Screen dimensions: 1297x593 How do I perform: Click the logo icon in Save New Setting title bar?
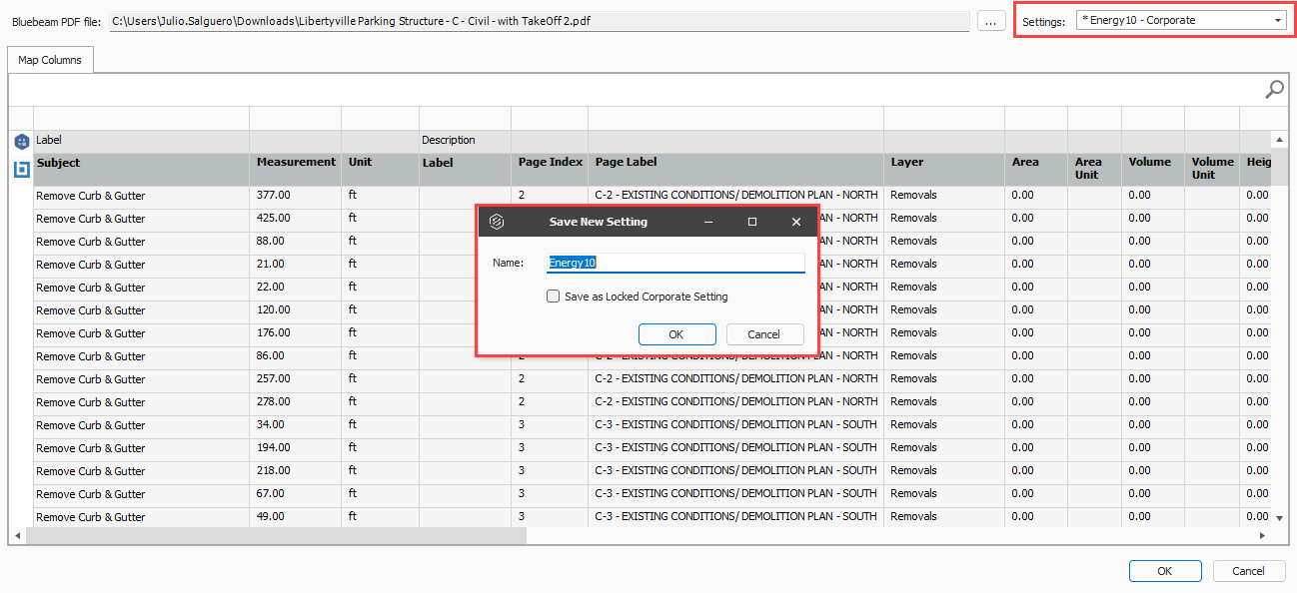point(497,222)
